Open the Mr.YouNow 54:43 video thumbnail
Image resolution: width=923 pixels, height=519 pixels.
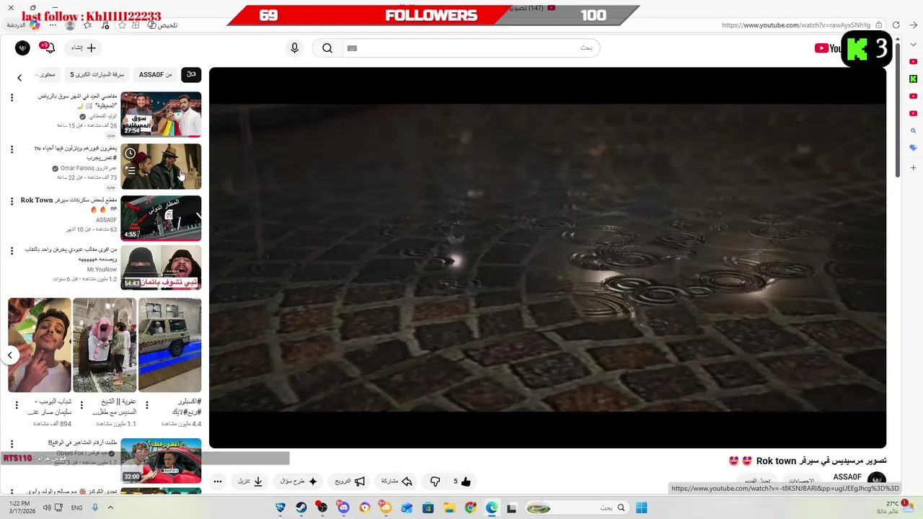click(161, 267)
